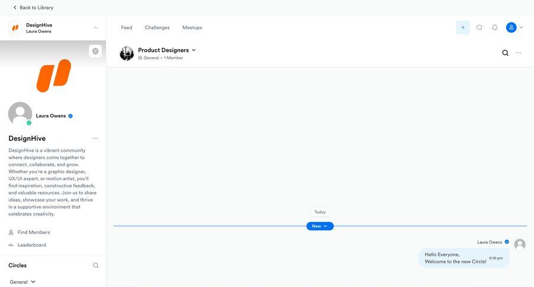Go back to Library

(x=33, y=8)
